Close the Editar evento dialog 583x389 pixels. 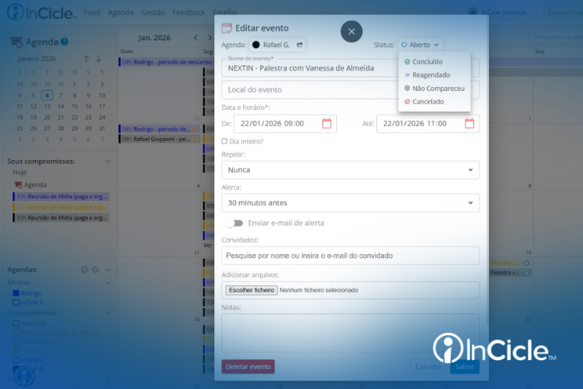(x=351, y=32)
